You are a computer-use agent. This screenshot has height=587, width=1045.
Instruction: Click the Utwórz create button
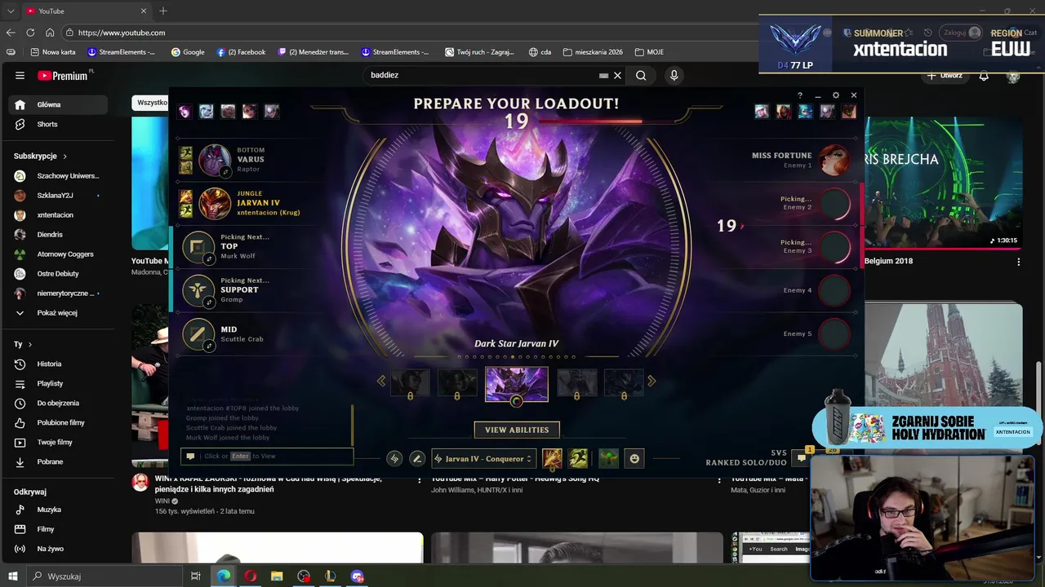pos(945,76)
